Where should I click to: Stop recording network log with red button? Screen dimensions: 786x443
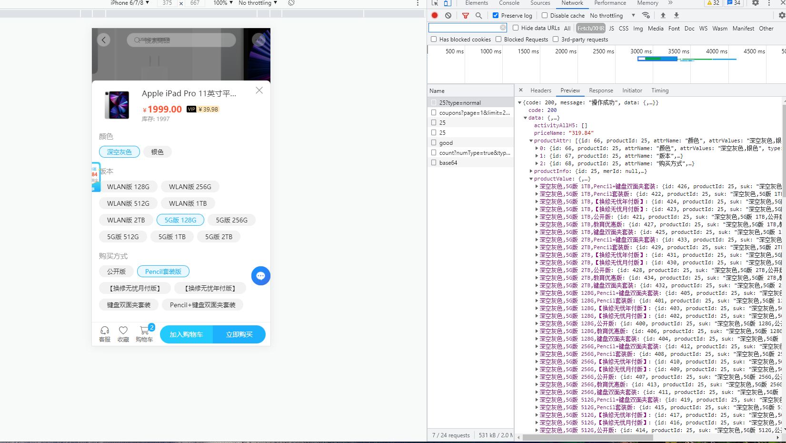(435, 15)
